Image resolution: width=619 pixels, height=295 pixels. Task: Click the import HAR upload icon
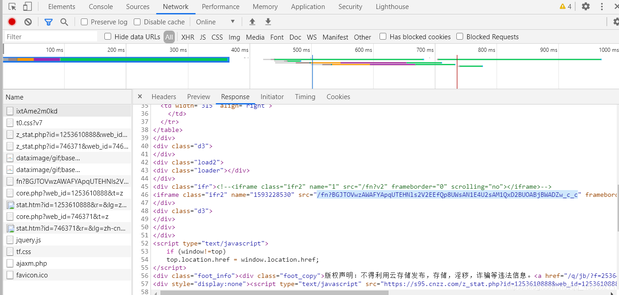(252, 22)
